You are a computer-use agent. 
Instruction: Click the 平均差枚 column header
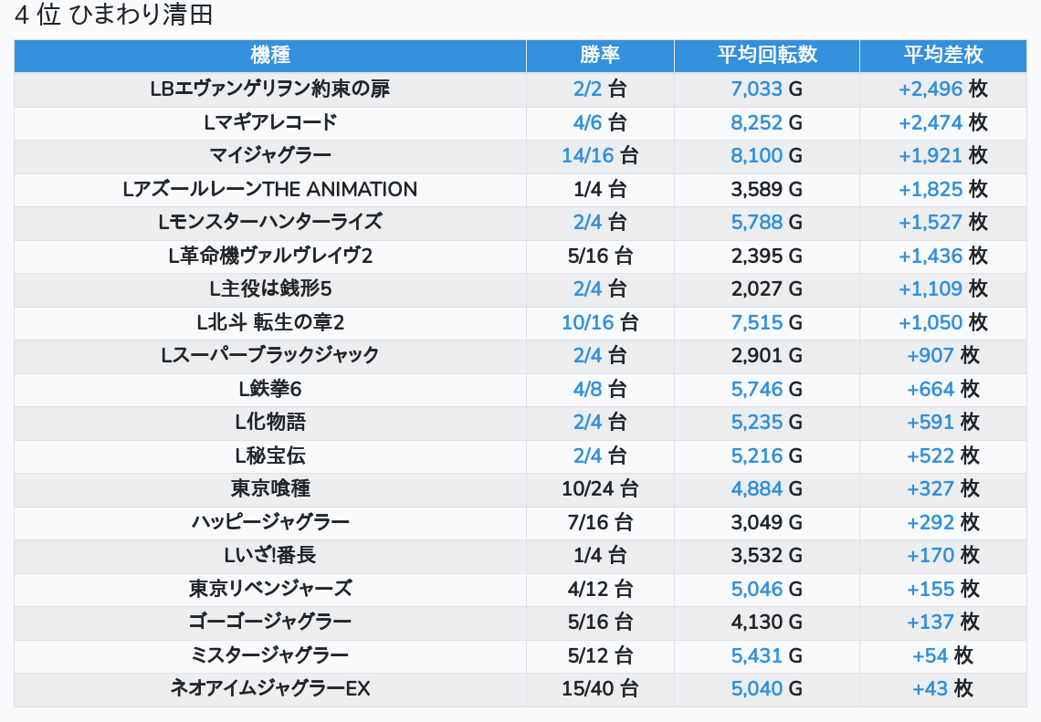(x=942, y=55)
